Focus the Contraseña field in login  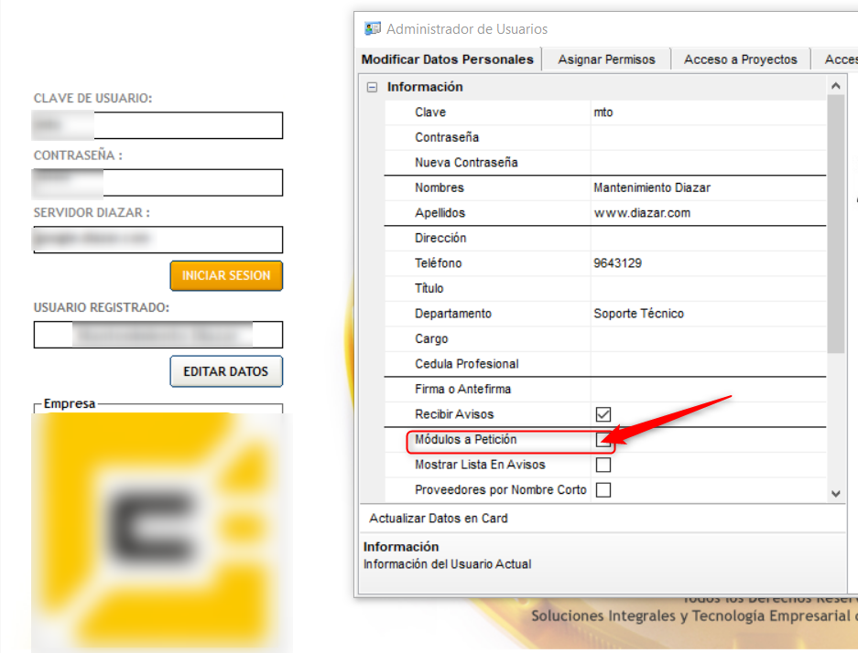[x=157, y=182]
